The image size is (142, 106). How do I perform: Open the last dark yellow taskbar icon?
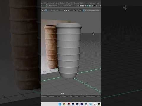(x=99, y=104)
